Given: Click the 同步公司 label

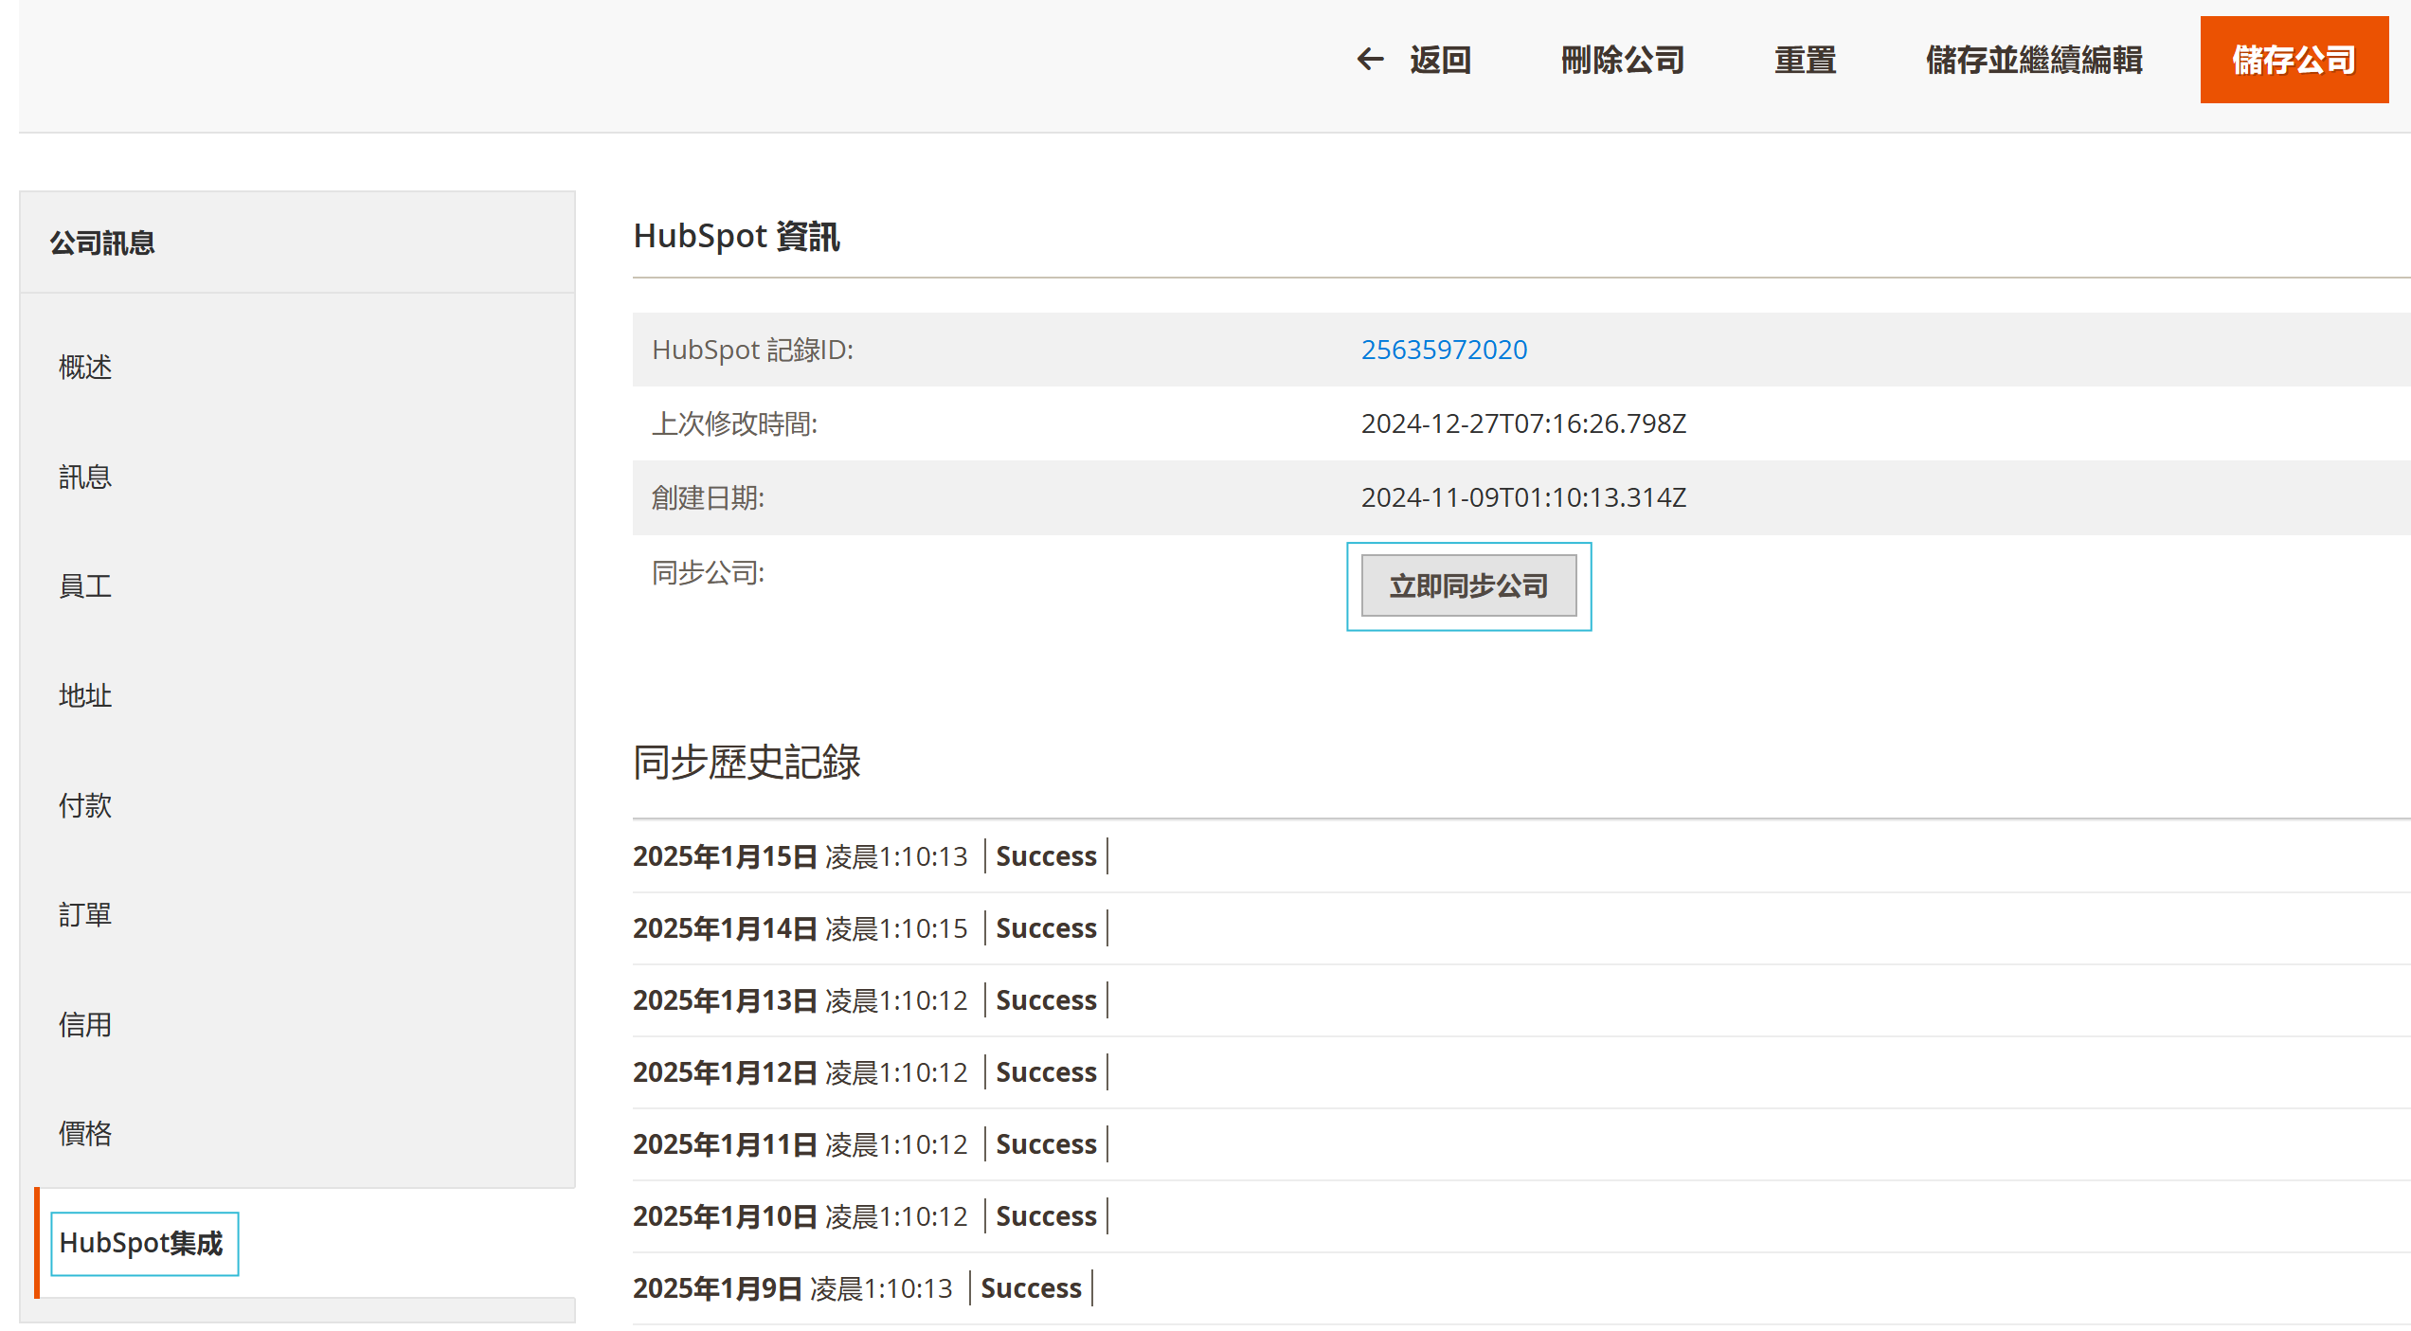Looking at the screenshot, I should click(x=708, y=572).
